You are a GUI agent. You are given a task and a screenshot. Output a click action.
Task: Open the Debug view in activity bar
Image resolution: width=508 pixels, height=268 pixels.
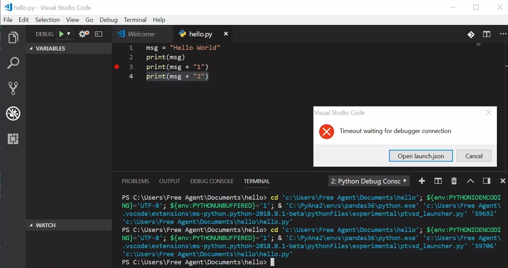[13, 113]
